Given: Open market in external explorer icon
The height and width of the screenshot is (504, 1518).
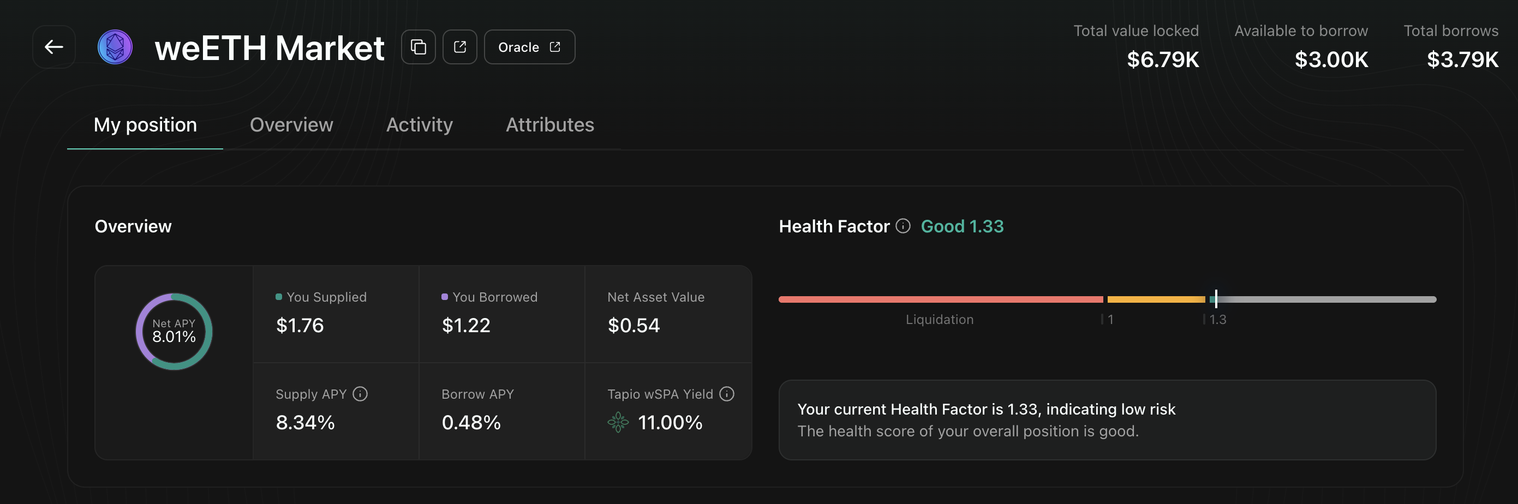Looking at the screenshot, I should pos(459,47).
